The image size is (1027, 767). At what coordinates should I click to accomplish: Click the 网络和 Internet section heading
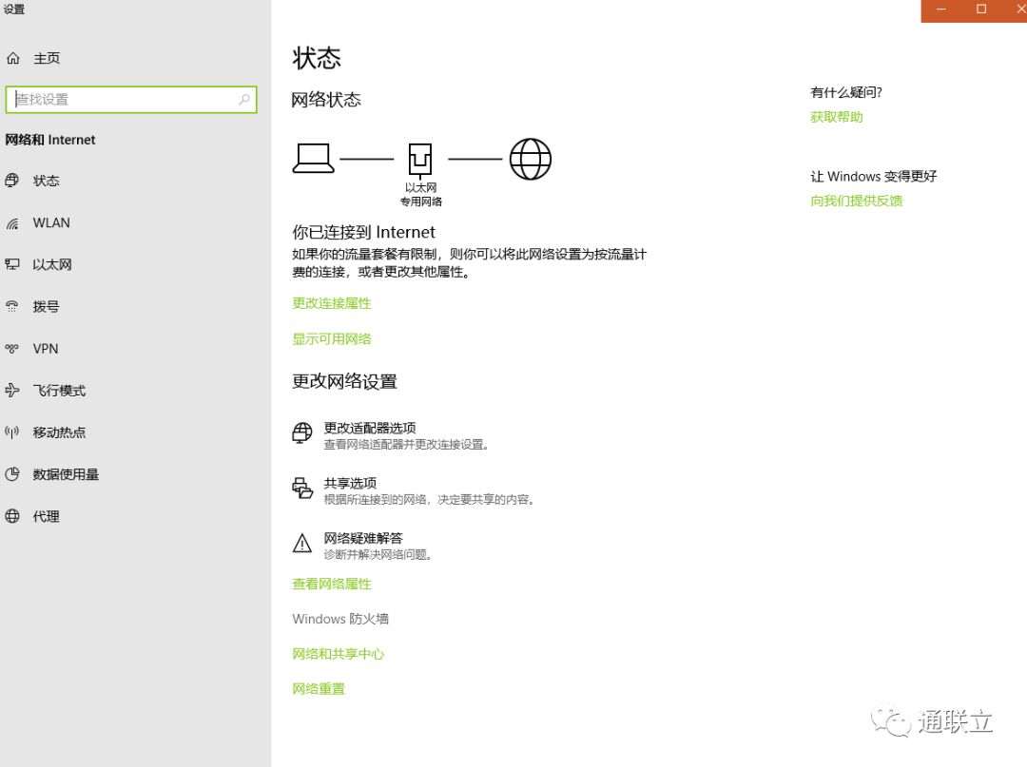[x=49, y=140]
